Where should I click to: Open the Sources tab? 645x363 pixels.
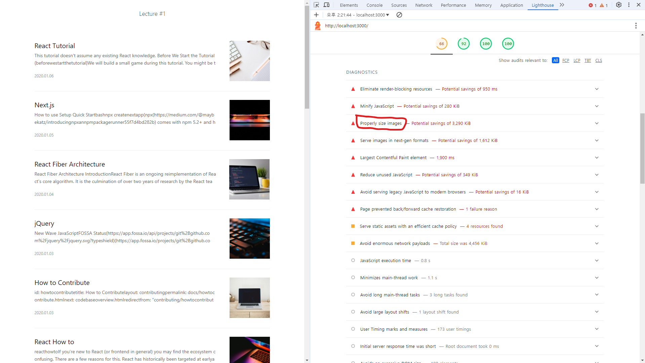pos(399,5)
